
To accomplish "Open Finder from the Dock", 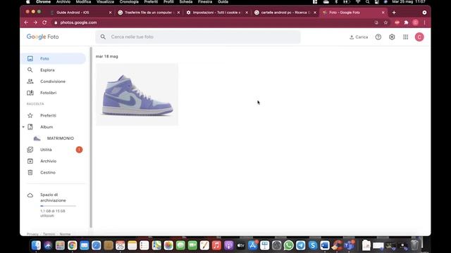I will click(x=36, y=245).
